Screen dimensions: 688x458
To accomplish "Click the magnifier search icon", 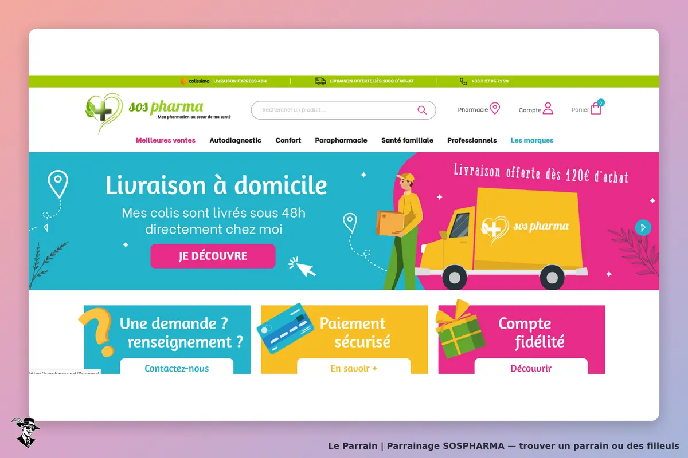I will [422, 110].
